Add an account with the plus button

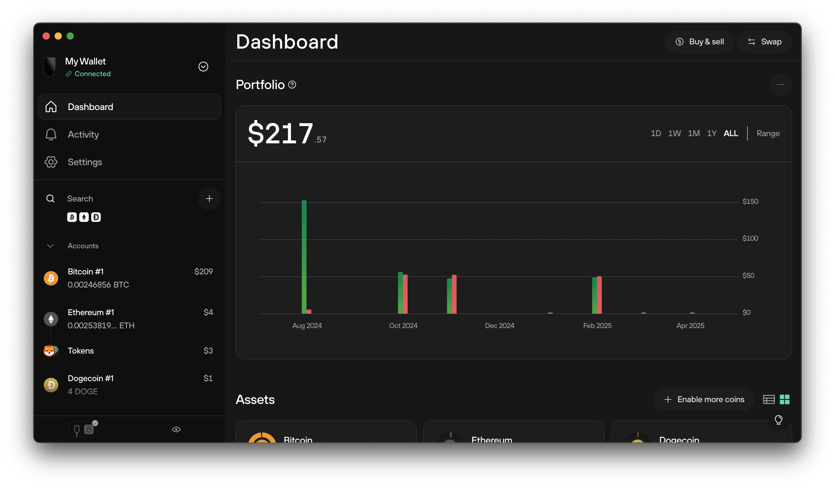tap(209, 199)
